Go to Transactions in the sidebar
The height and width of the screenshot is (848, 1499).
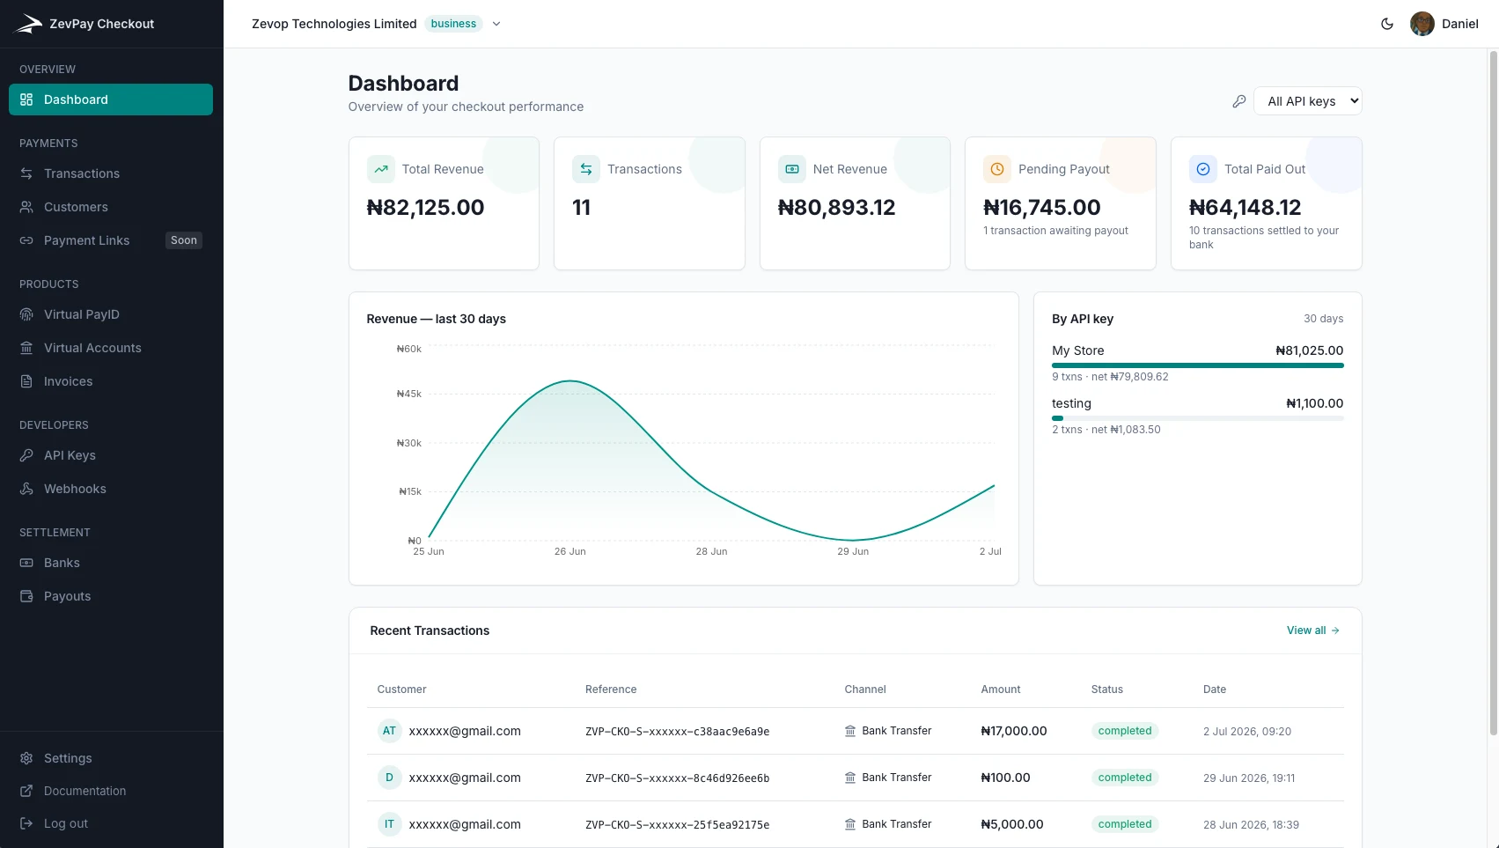point(111,173)
